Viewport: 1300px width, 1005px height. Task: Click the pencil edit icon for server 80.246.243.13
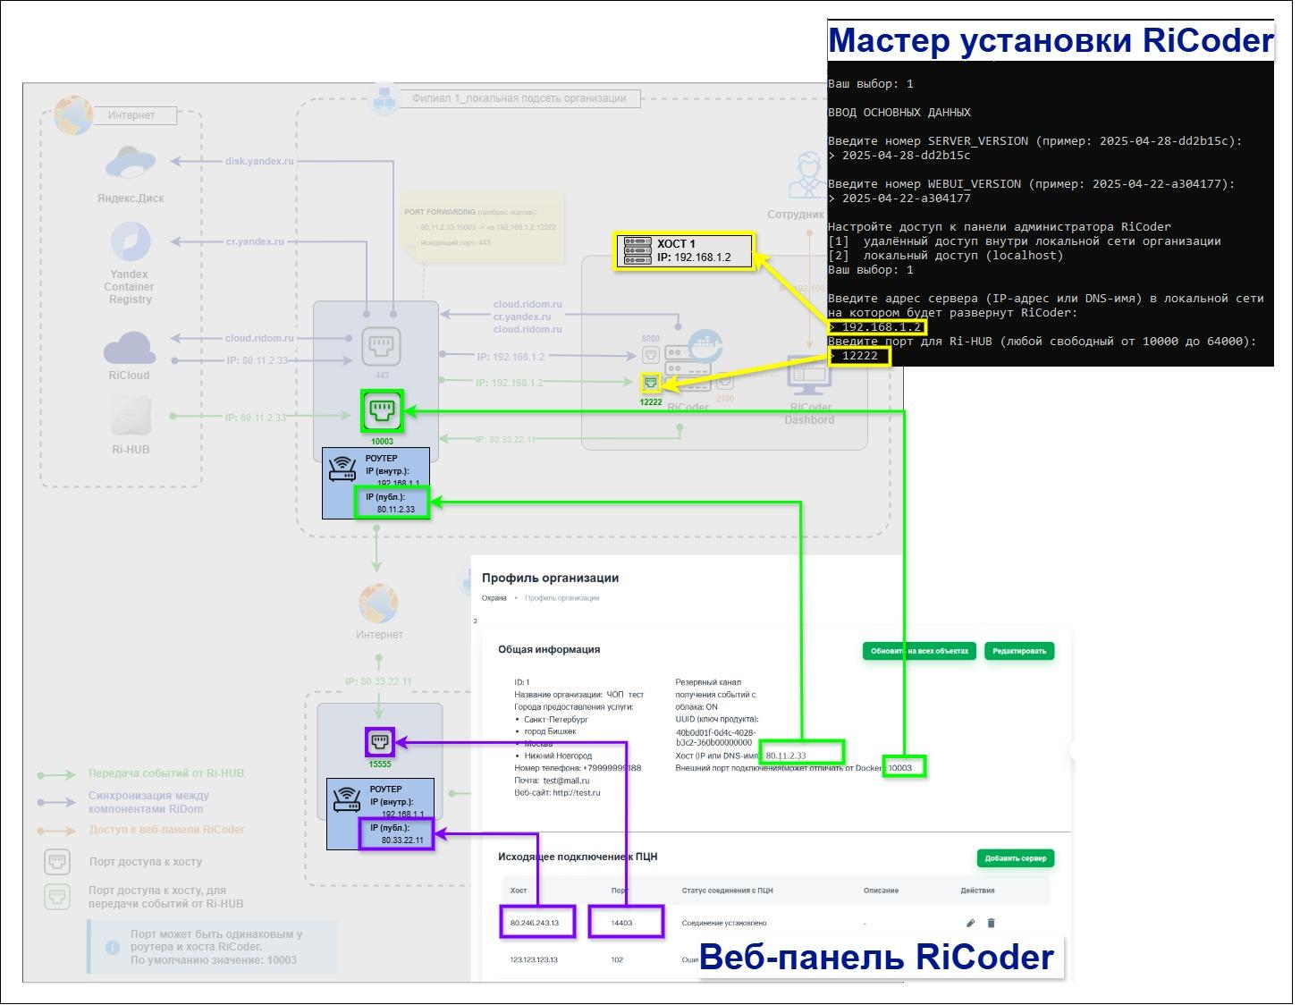pyautogui.click(x=970, y=923)
